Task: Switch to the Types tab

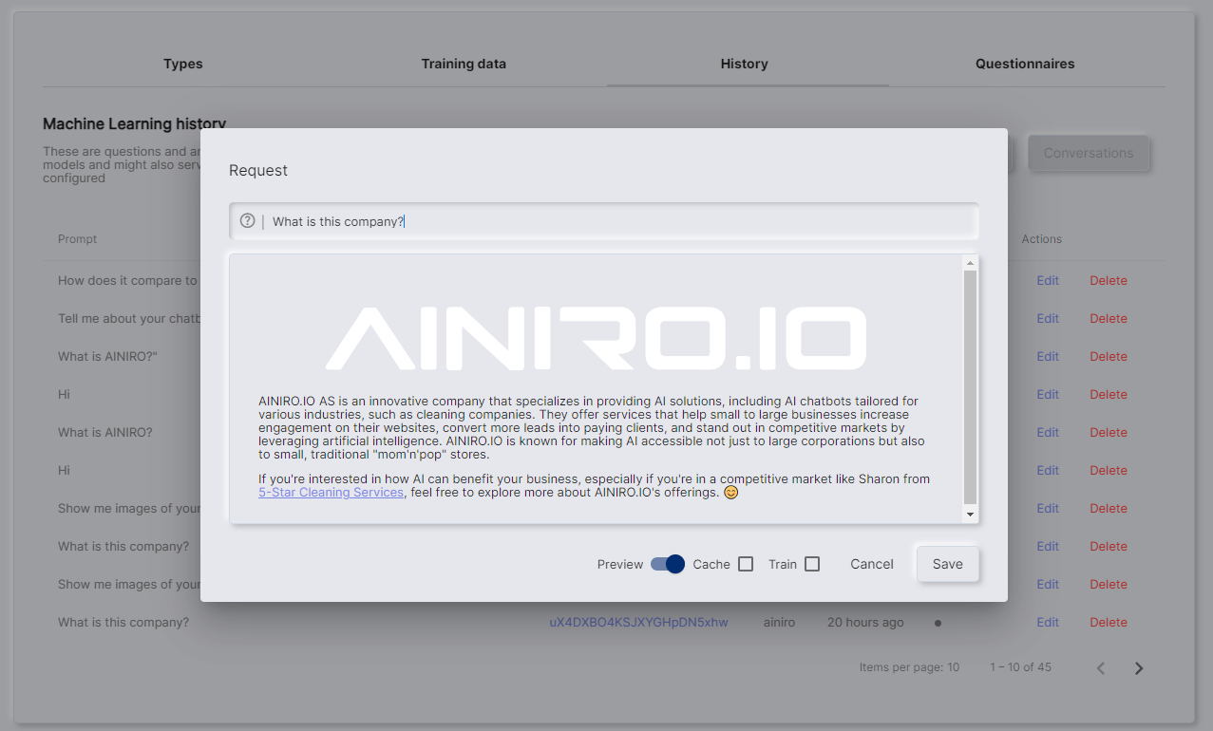Action: click(x=183, y=65)
